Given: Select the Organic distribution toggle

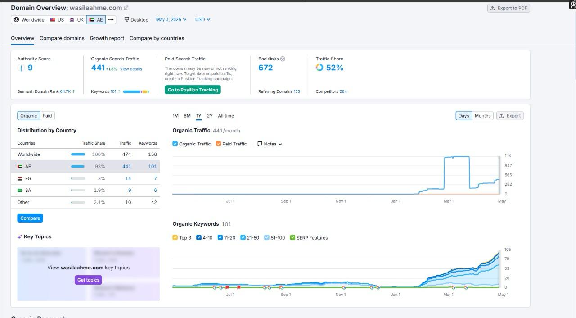Looking at the screenshot, I should (28, 116).
